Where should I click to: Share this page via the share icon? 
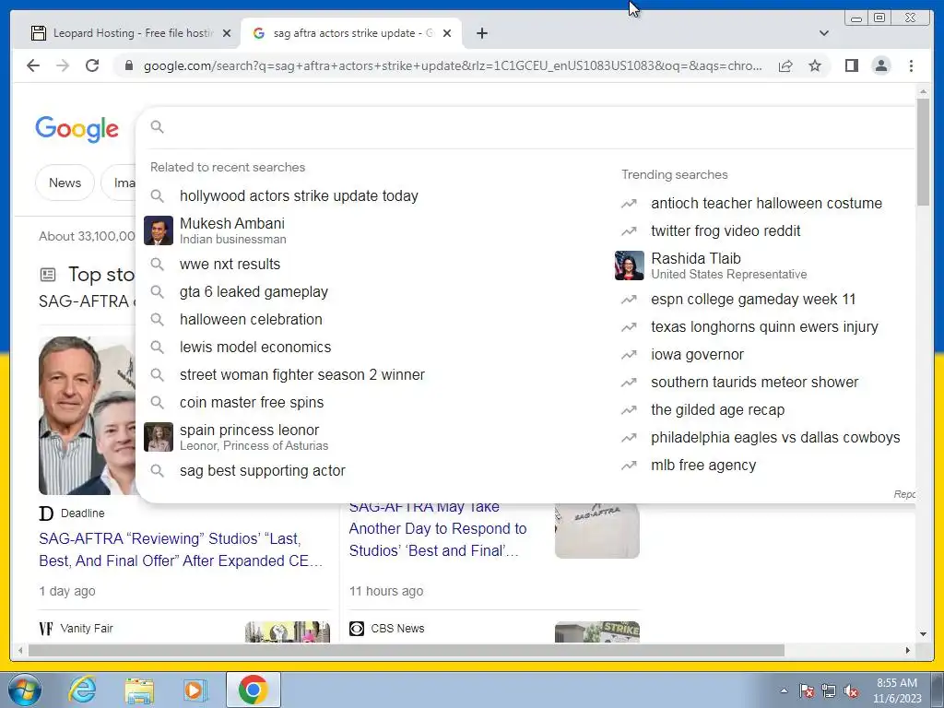(x=785, y=65)
